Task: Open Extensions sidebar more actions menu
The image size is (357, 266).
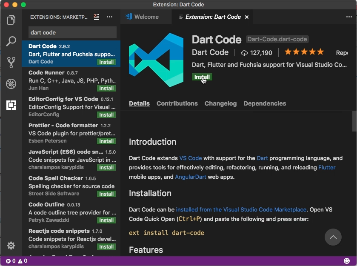Action: [109, 17]
